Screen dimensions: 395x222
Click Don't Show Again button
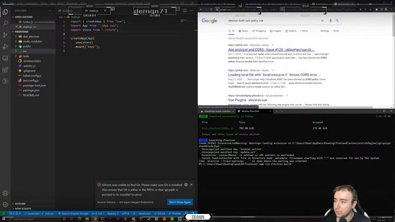180,202
